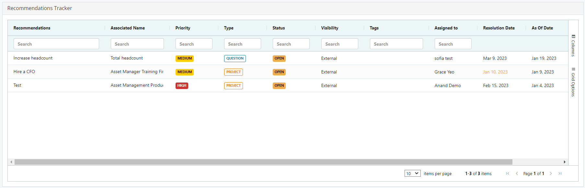Sort by the Priority column header
585x188 pixels.
point(183,28)
